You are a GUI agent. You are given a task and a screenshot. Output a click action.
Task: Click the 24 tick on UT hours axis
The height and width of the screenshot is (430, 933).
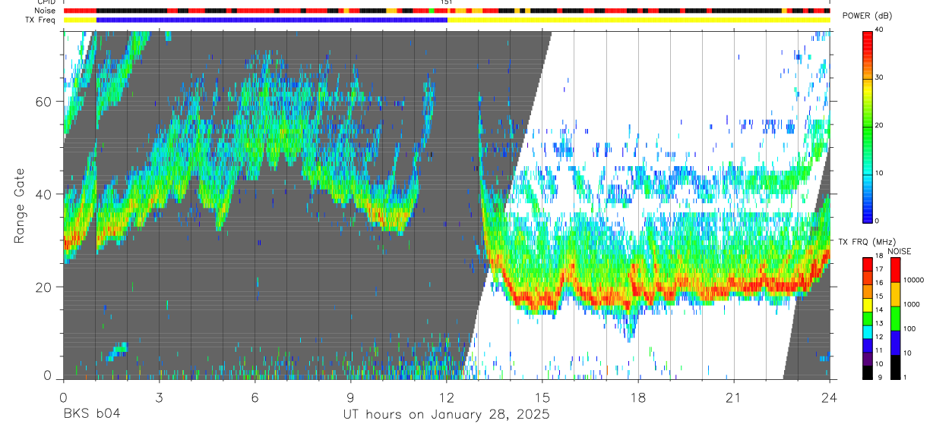829,397
